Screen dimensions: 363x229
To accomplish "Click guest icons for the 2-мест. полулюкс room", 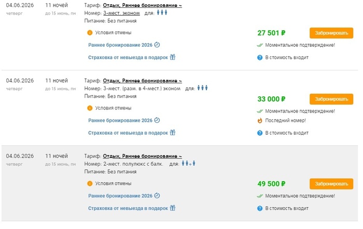I will coord(189,164).
